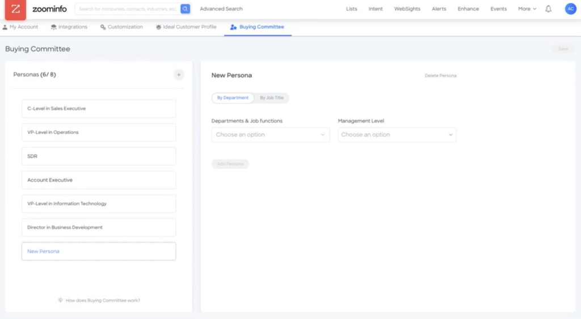Click the My Account person icon
The image size is (581, 319).
click(x=5, y=27)
